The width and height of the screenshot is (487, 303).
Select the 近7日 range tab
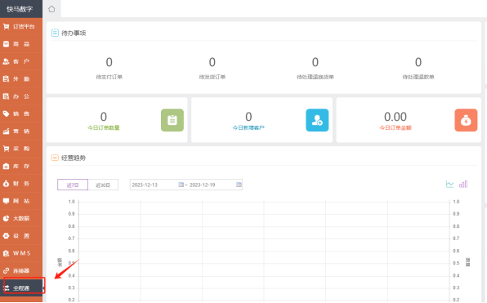(73, 185)
